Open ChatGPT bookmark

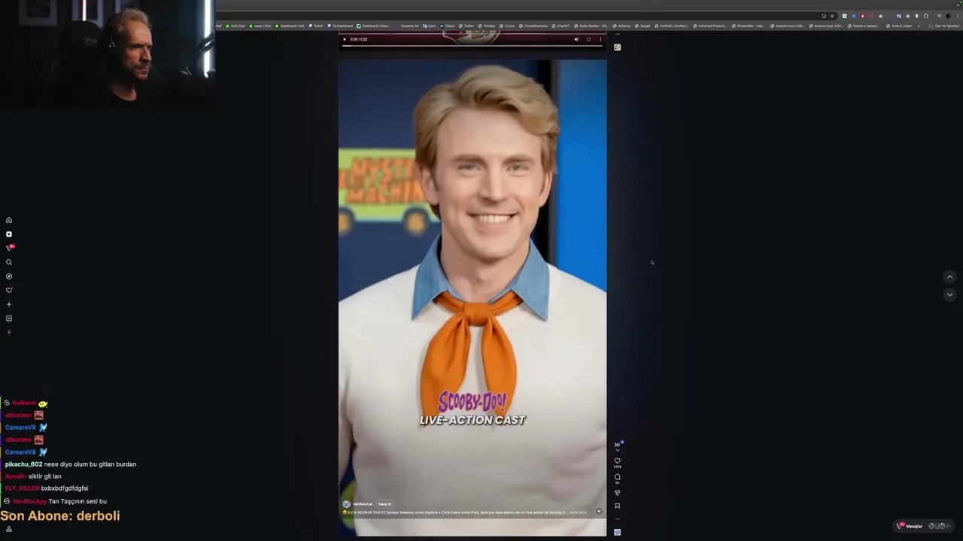(560, 26)
